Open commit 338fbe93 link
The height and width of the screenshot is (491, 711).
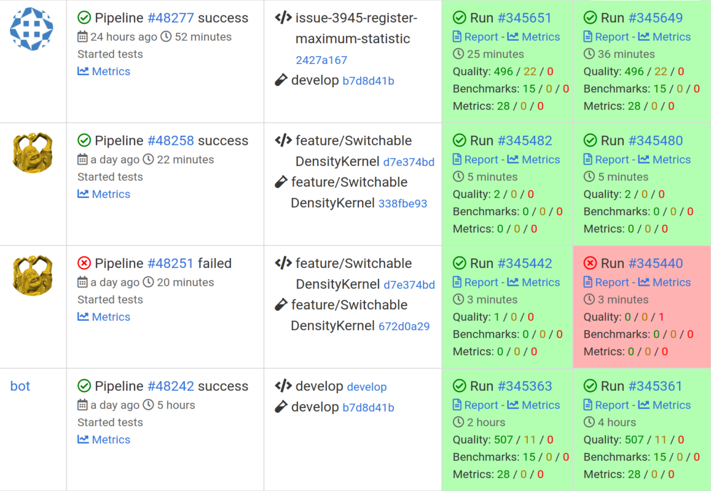403,203
